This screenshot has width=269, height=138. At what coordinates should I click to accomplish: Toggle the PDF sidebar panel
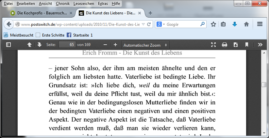[8, 45]
